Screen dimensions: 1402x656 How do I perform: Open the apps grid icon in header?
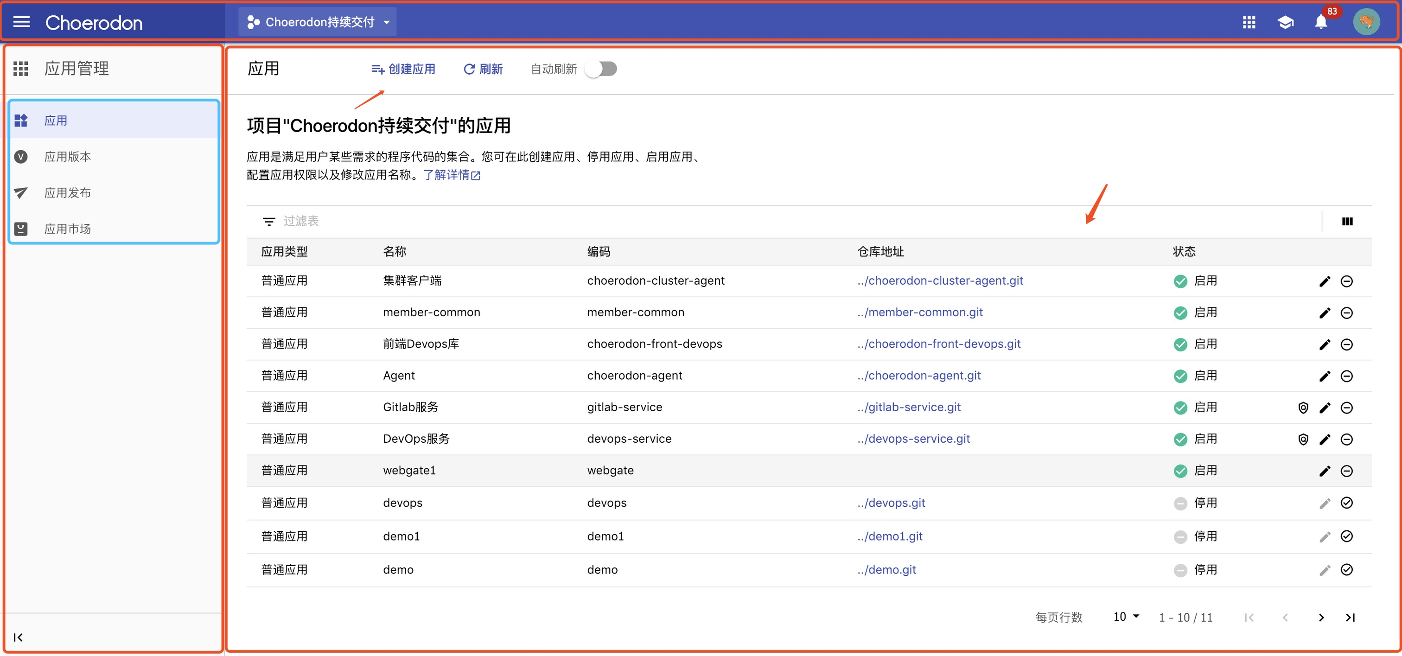click(x=1249, y=22)
